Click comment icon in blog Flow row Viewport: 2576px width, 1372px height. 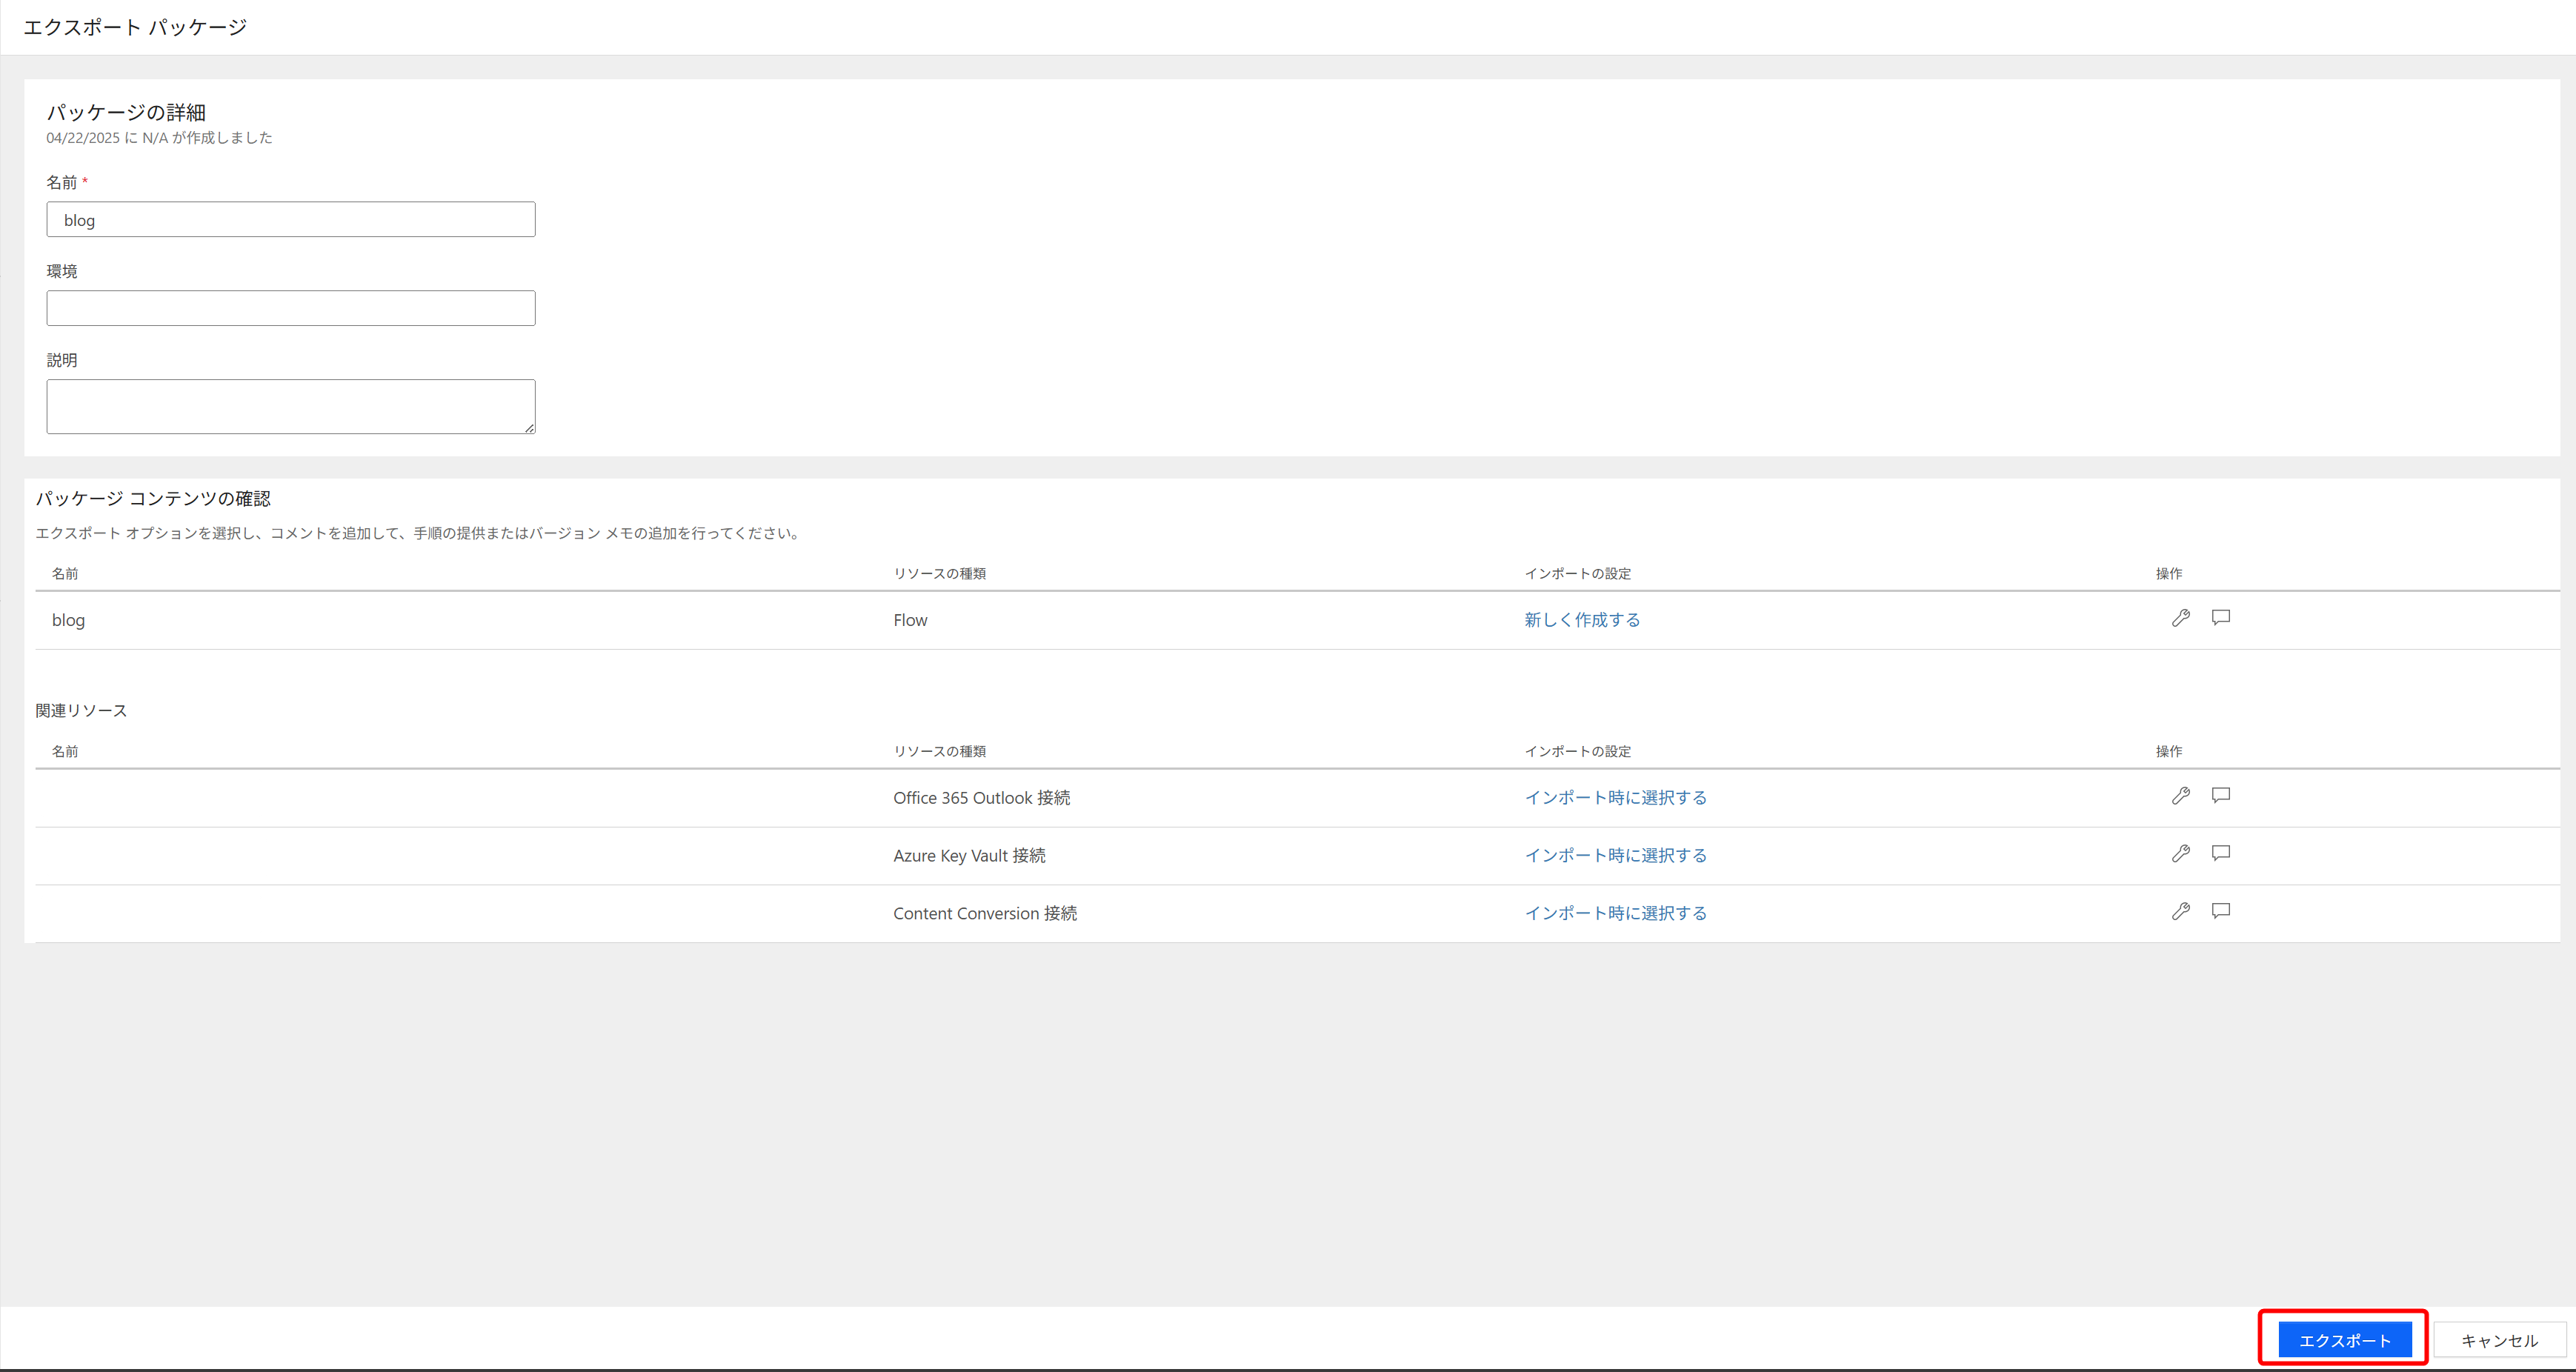(x=2220, y=617)
